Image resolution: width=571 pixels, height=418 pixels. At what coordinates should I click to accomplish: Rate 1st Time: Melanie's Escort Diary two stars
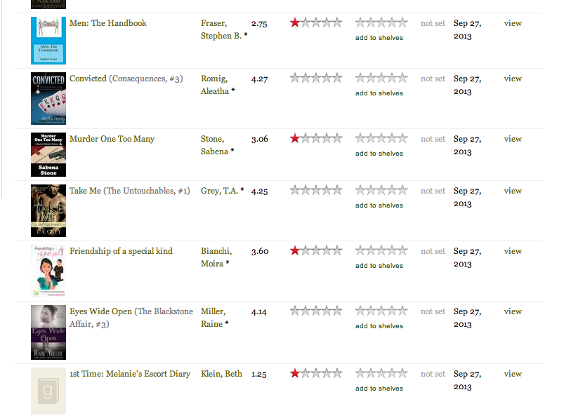point(306,373)
